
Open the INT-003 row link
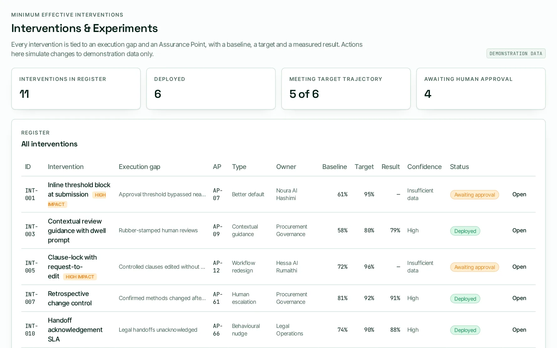pos(519,230)
